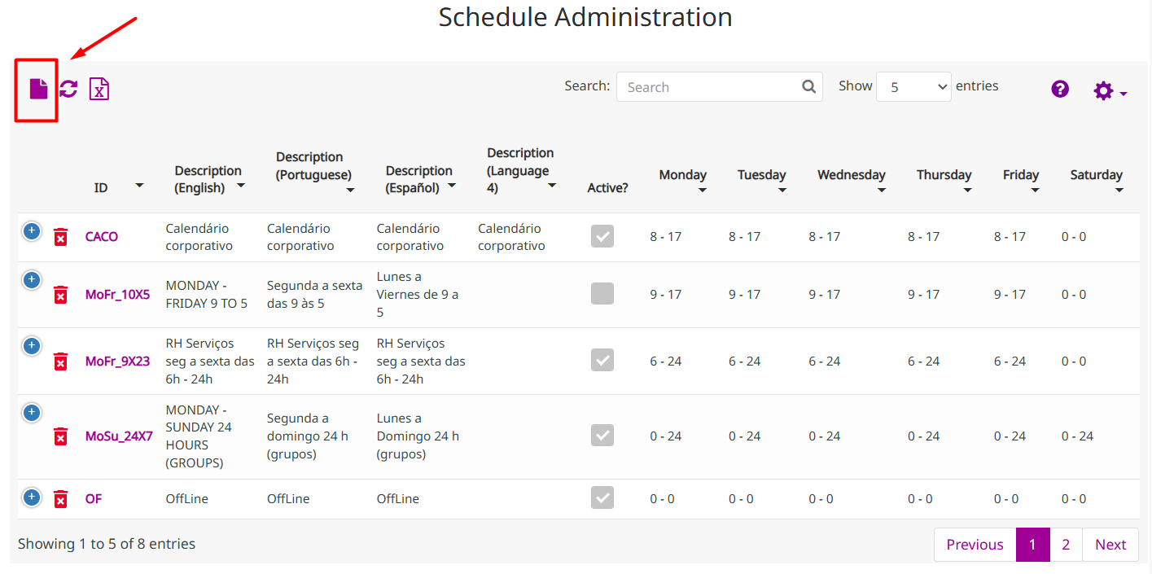Viewport: 1152px width, 574px height.
Task: Open the Show entries dropdown
Action: point(913,87)
